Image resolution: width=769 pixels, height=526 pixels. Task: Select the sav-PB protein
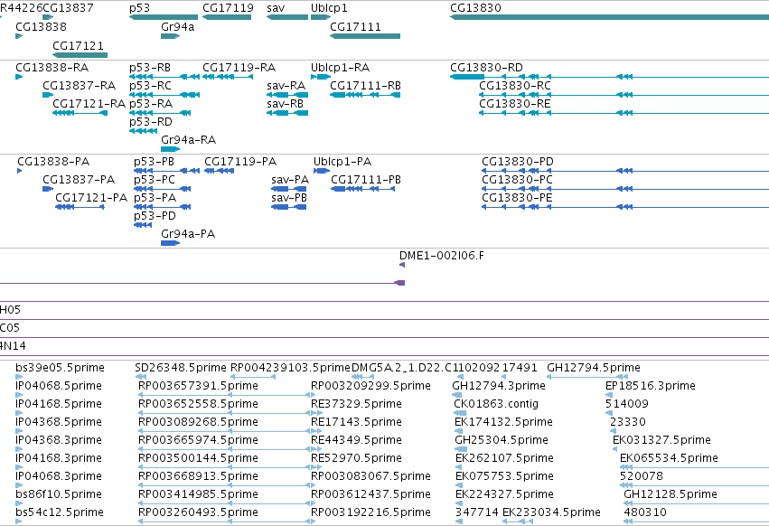pyautogui.click(x=289, y=207)
